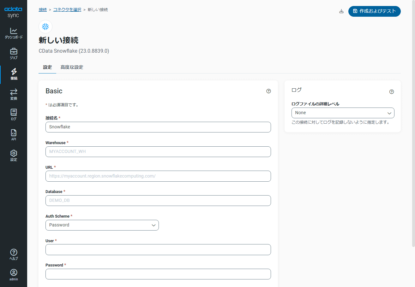Switch to the 設定 tab
This screenshot has height=287, width=415.
(47, 67)
